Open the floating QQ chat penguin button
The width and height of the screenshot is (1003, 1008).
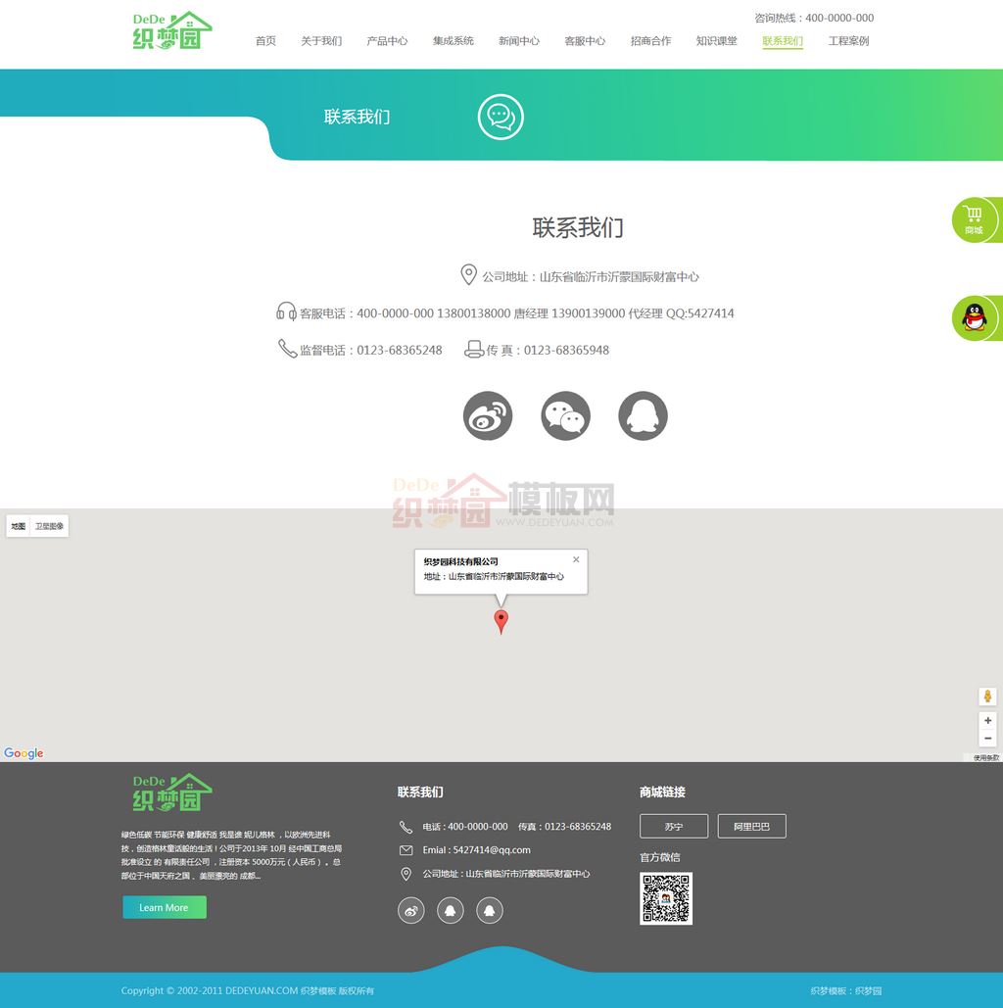coord(975,318)
